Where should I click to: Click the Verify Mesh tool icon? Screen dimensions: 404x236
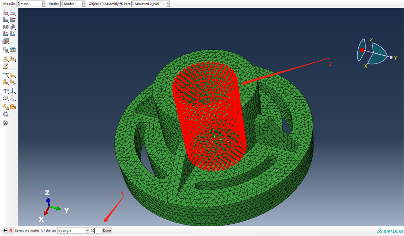(x=13, y=34)
